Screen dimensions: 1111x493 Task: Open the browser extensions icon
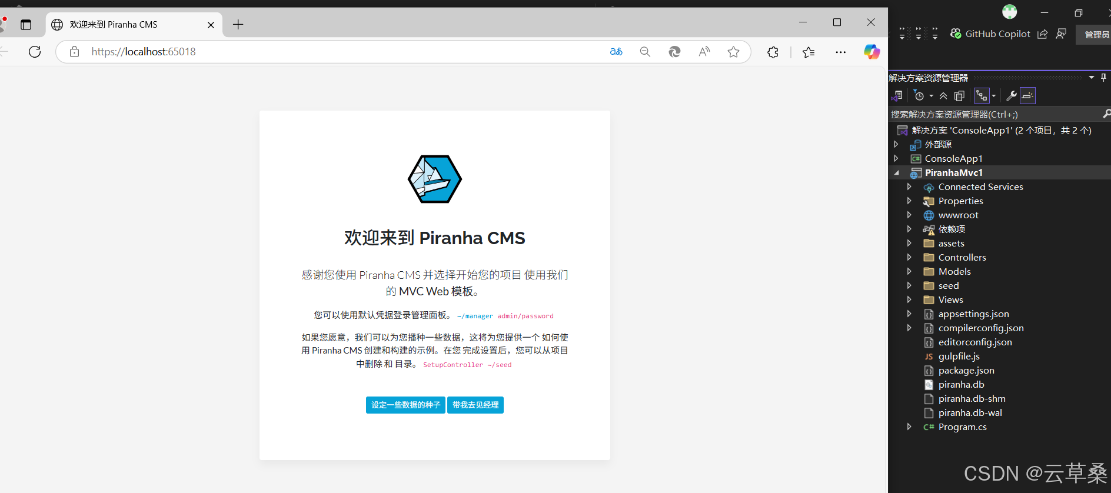tap(773, 52)
